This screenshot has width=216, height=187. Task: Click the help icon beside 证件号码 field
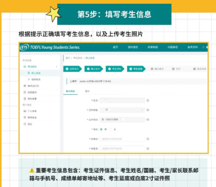(148, 120)
